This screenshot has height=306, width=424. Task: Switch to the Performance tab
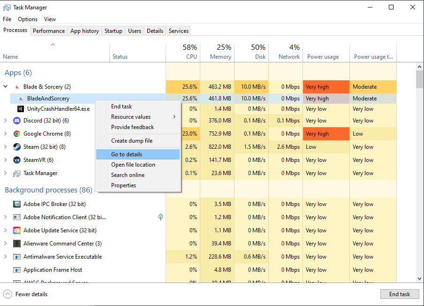[x=49, y=31]
